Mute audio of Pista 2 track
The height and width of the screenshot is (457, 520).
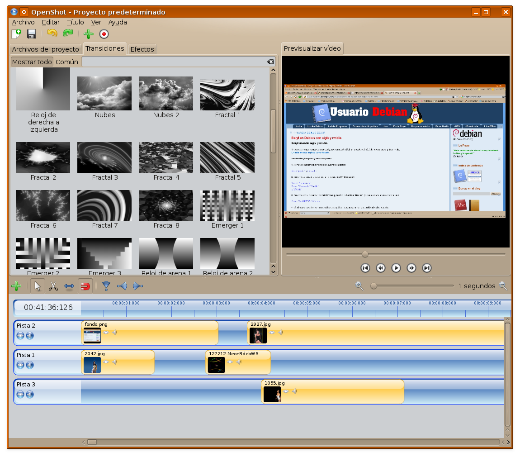tap(30, 336)
